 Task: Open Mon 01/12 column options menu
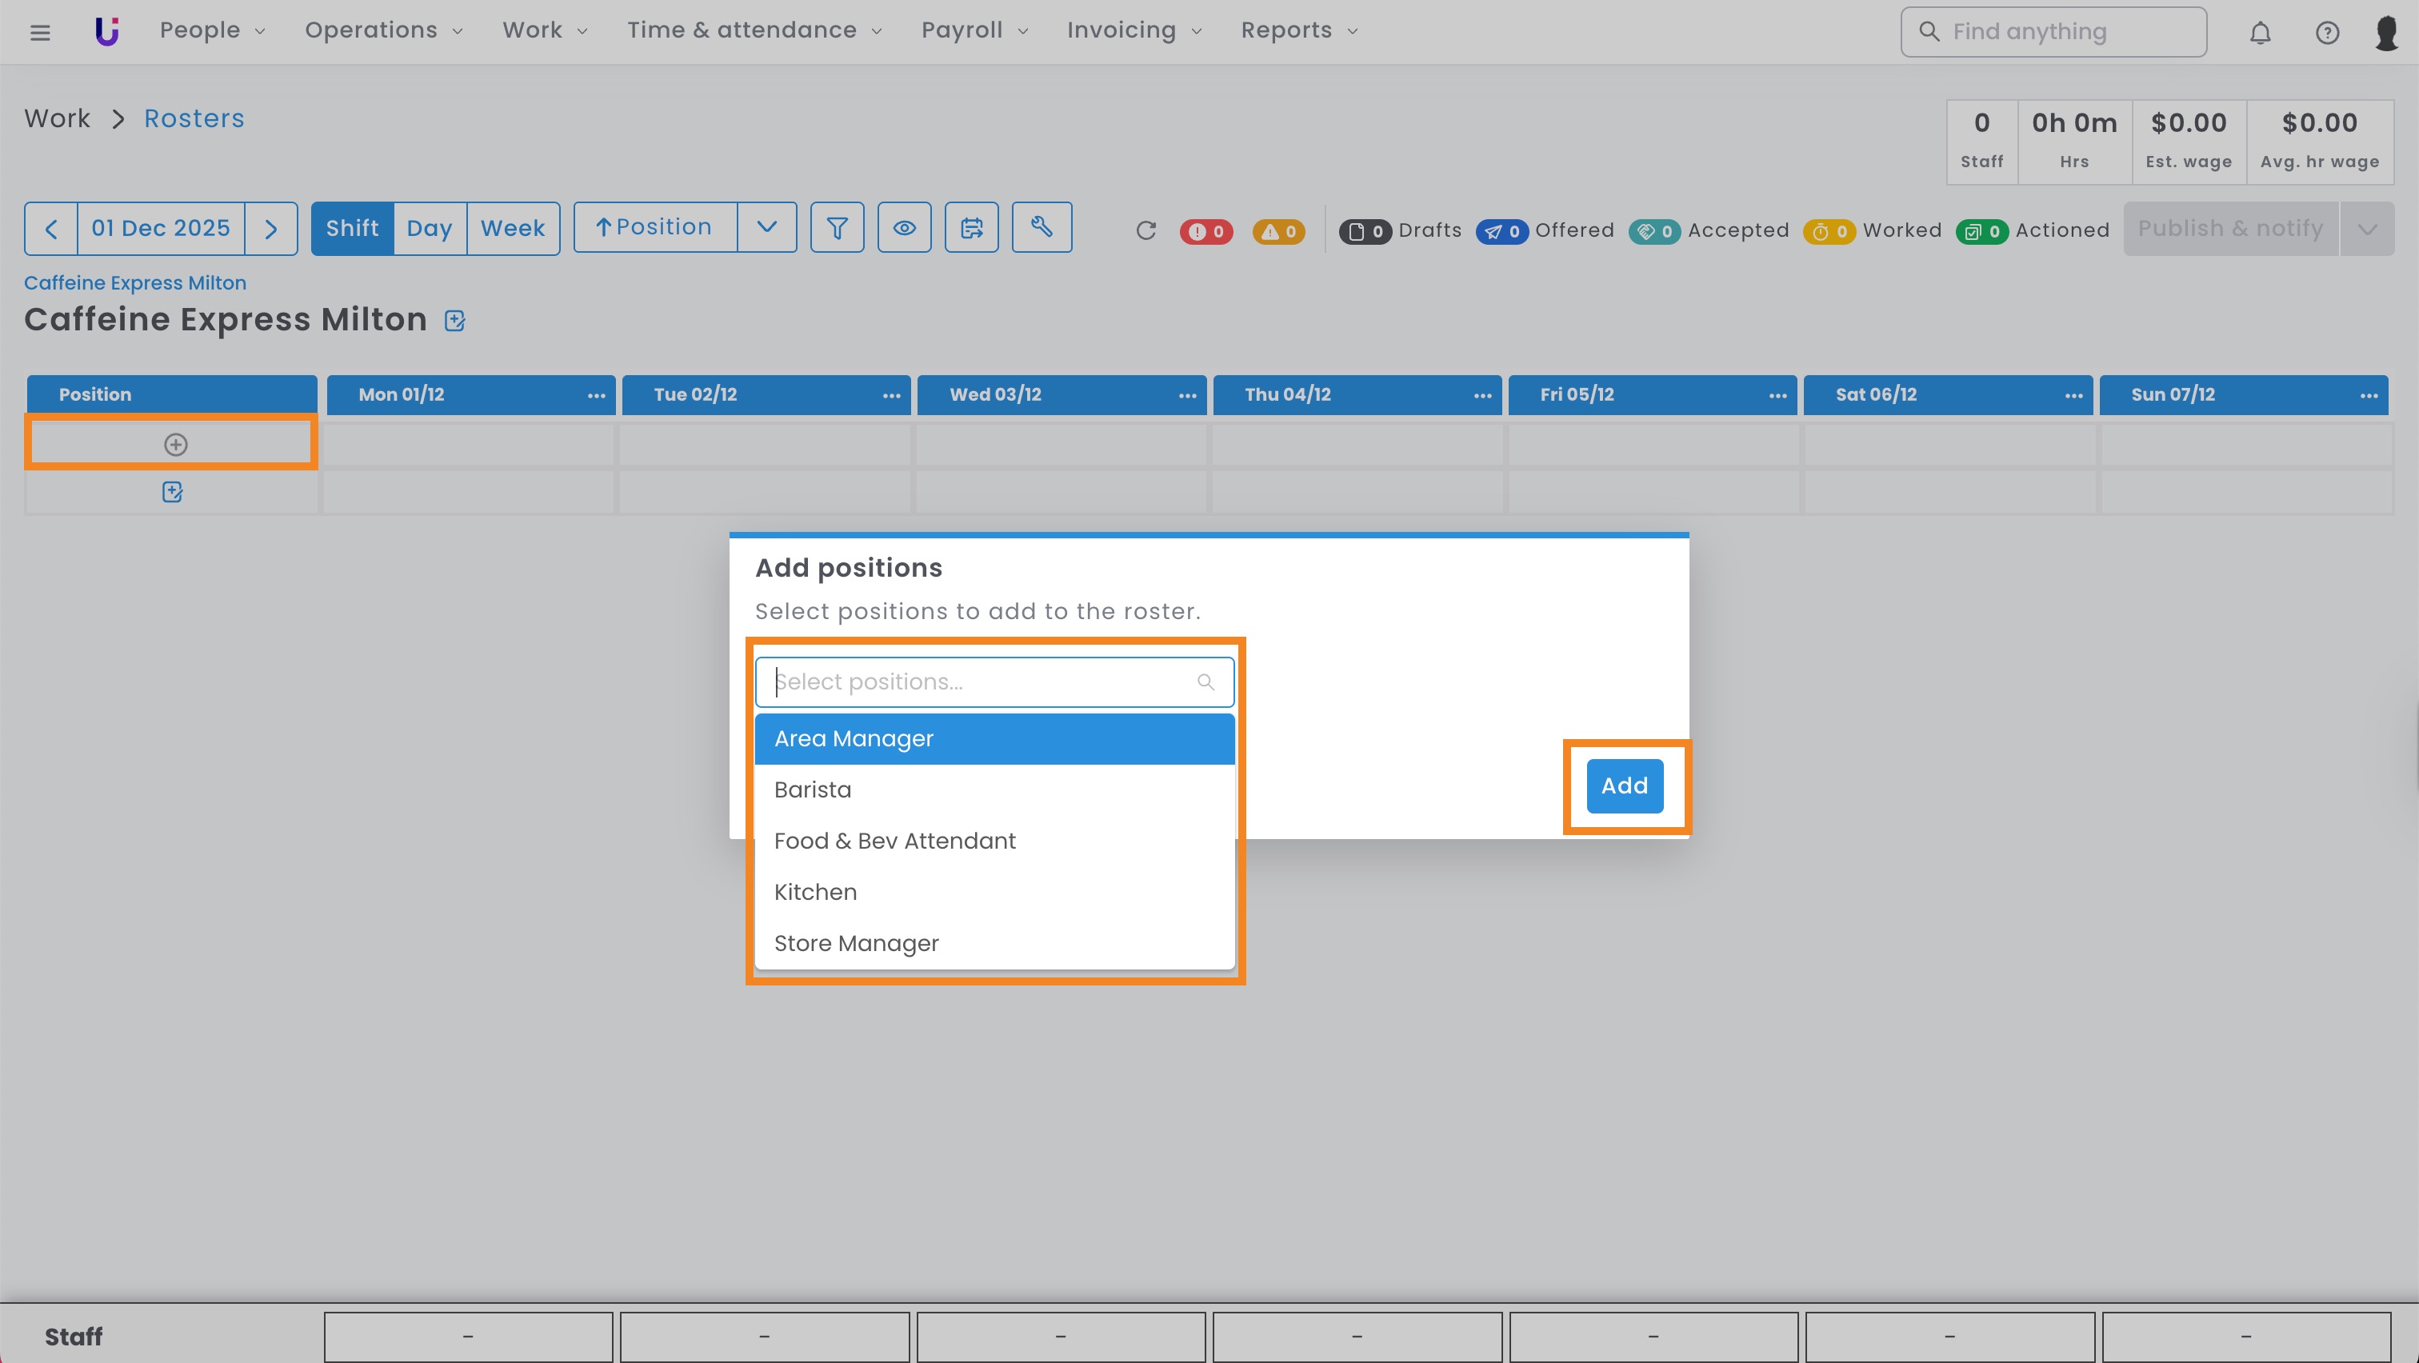(x=596, y=395)
